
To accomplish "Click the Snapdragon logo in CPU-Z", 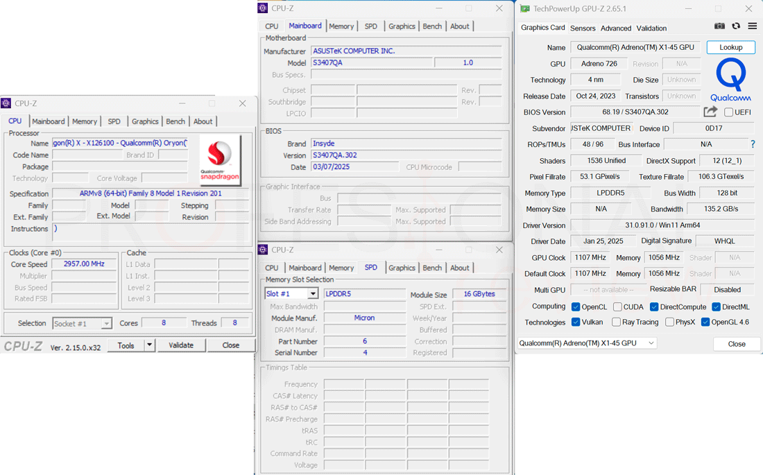I will point(220,159).
